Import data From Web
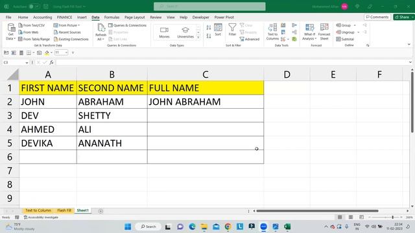 tap(29, 32)
